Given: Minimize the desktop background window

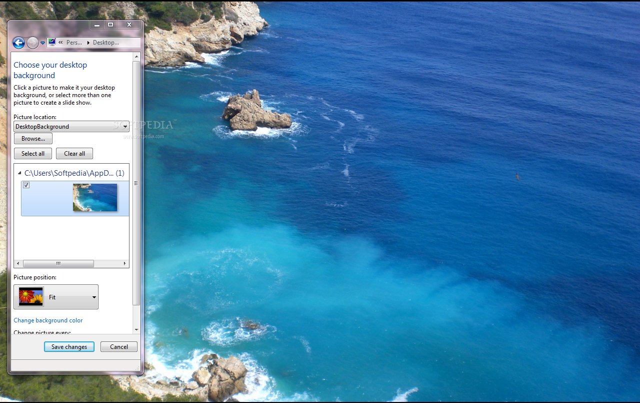Looking at the screenshot, I should point(96,25).
